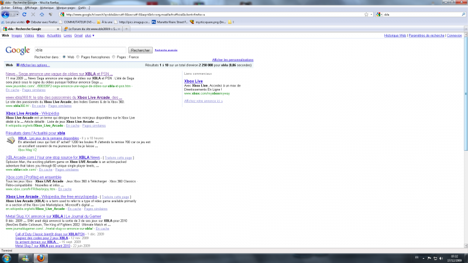Open Afficher les personnalisations link
The width and height of the screenshot is (468, 263).
[233, 60]
